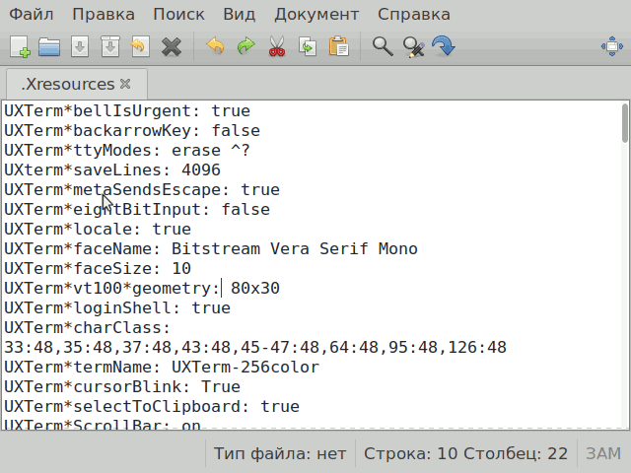The height and width of the screenshot is (473, 631).
Task: Click 'UXTerm*eightBitInput: false' line
Action: [137, 210]
